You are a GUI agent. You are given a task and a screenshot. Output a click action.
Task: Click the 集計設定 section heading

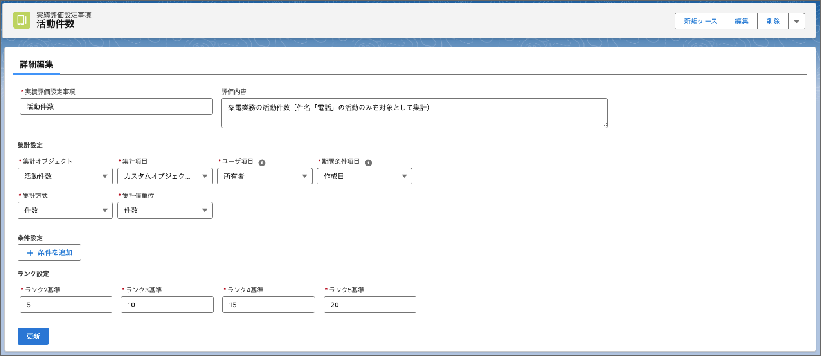click(30, 145)
